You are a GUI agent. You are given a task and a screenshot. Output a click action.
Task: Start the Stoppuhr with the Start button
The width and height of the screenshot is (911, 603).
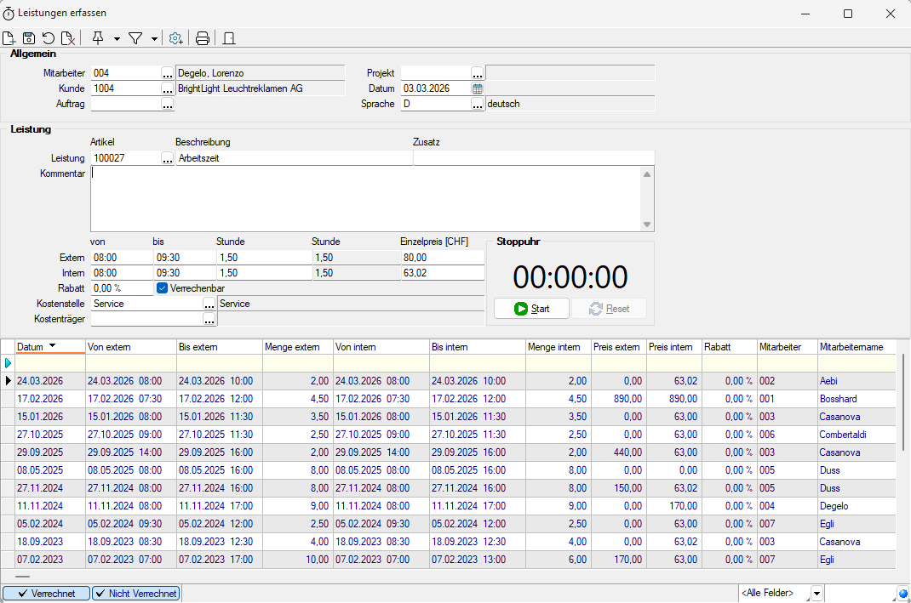click(531, 309)
